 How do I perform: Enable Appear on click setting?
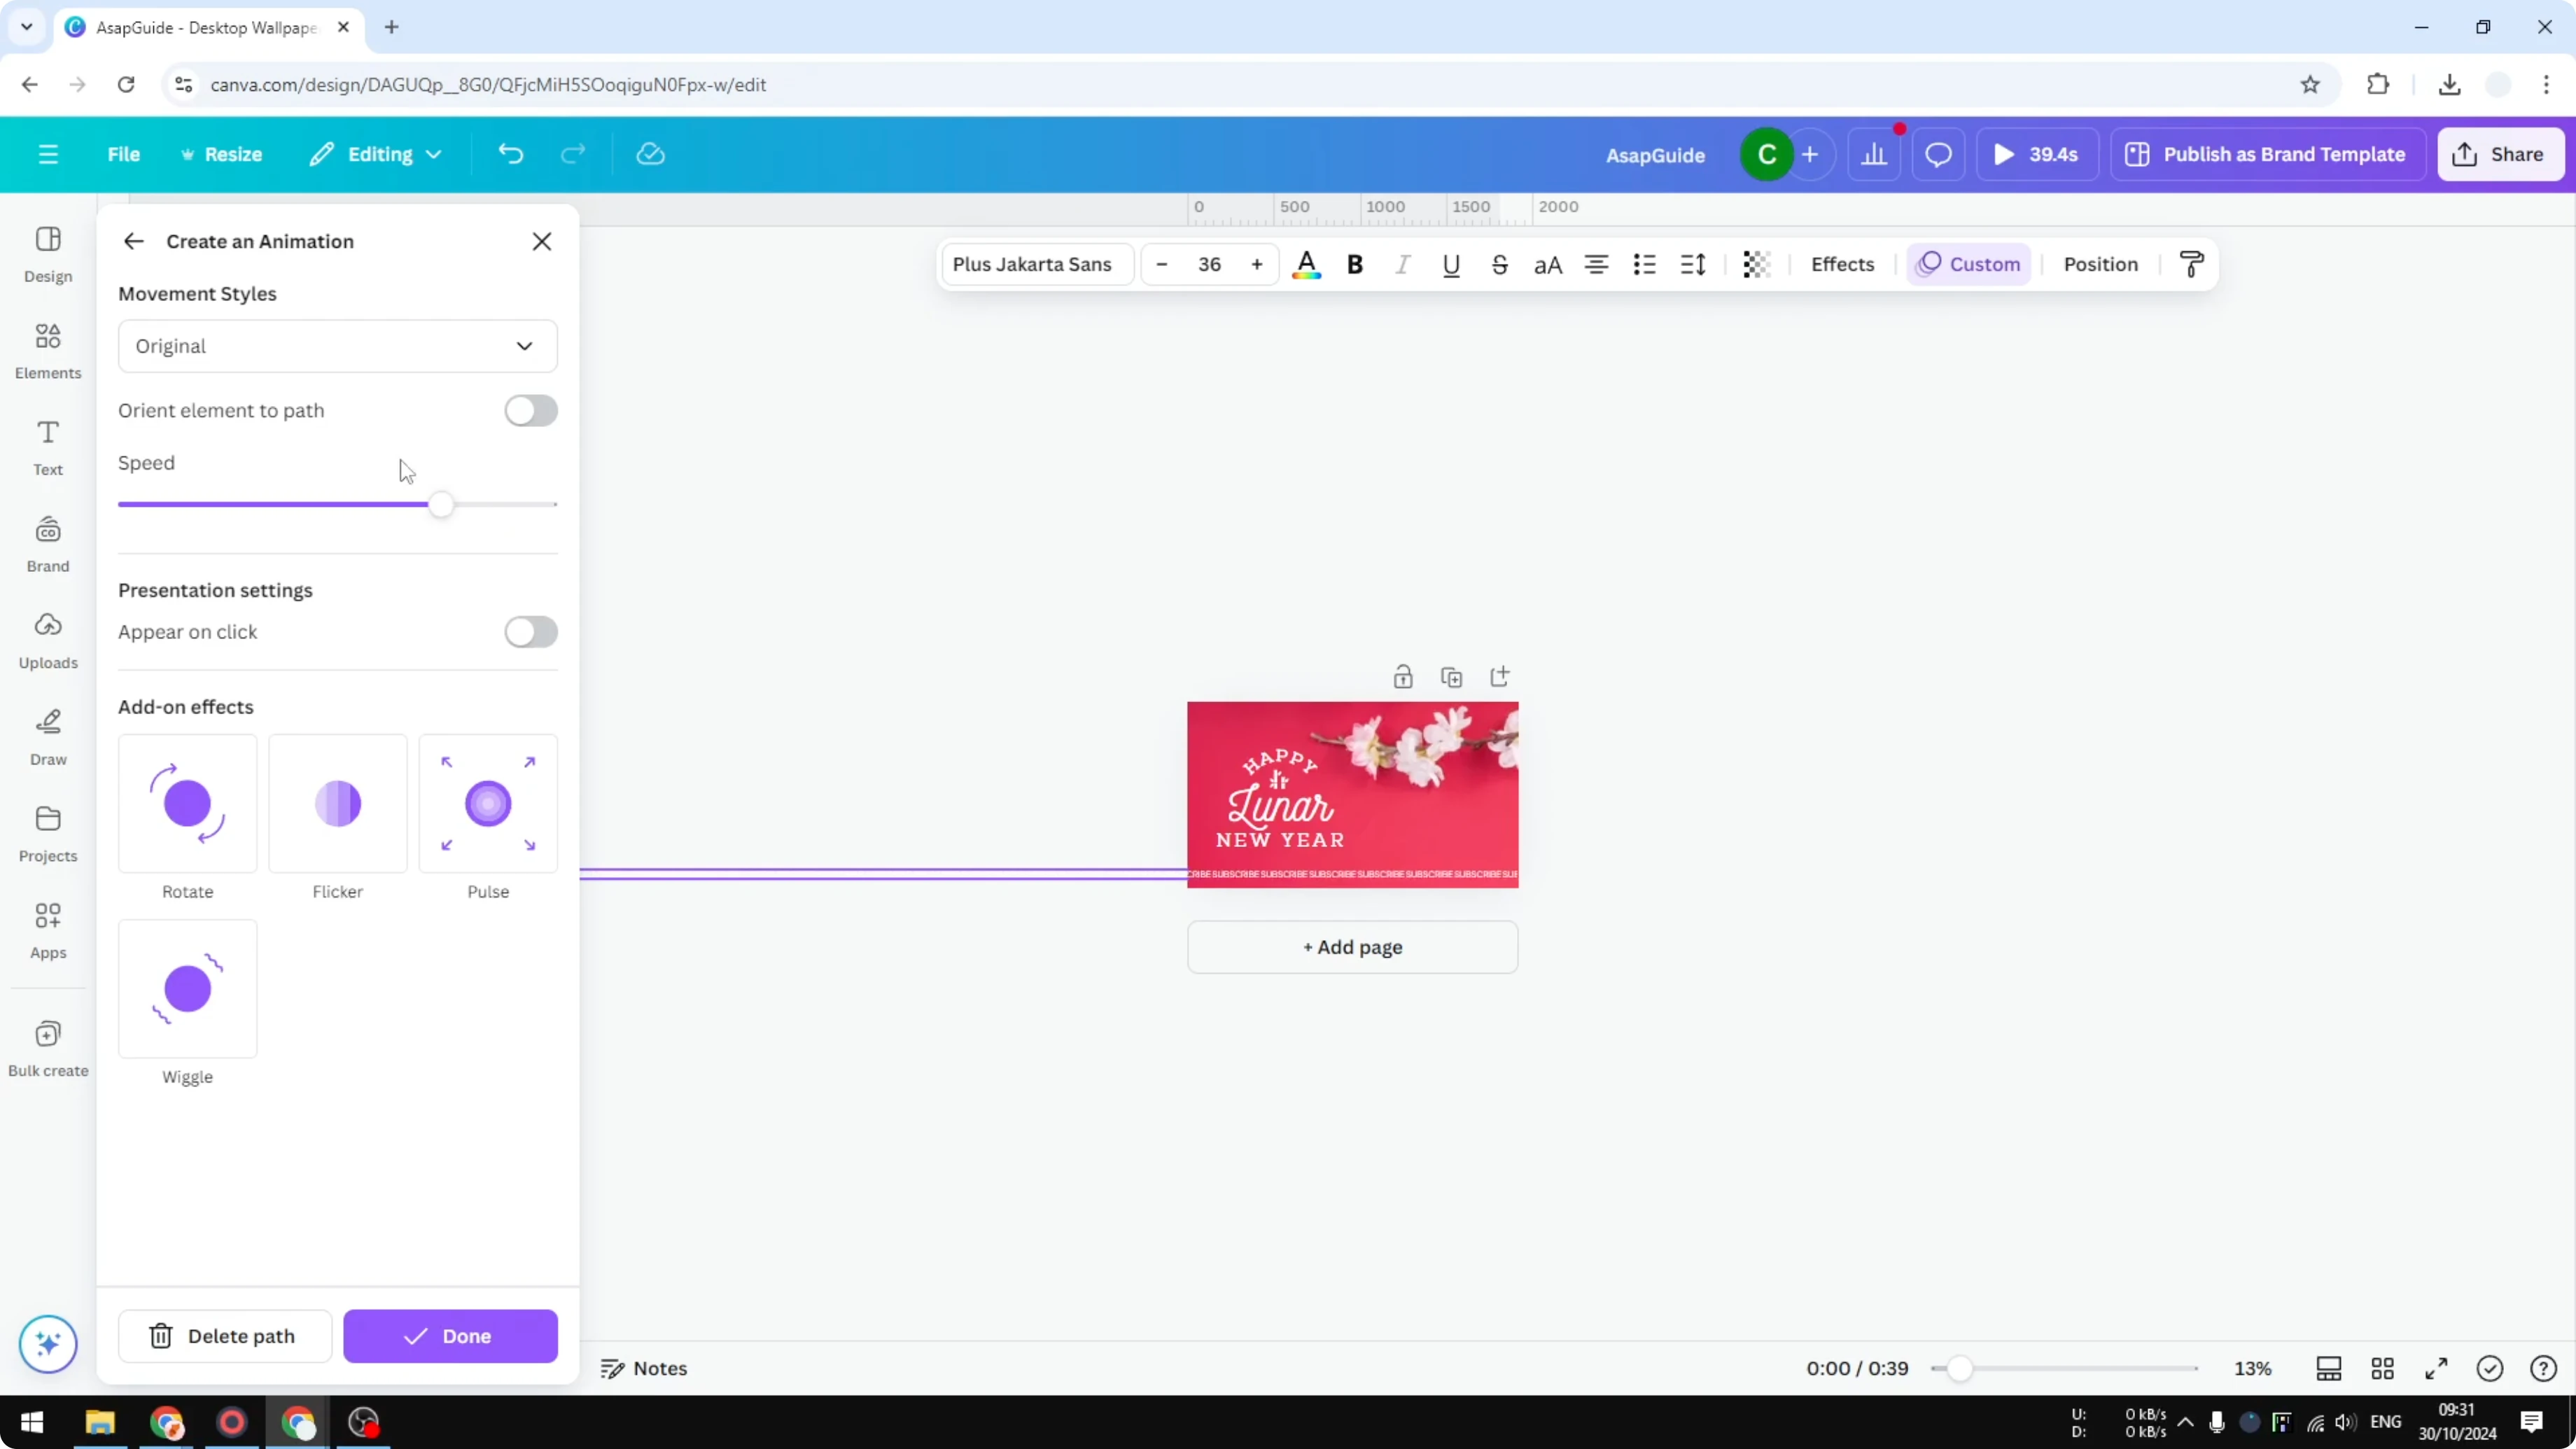tap(531, 632)
